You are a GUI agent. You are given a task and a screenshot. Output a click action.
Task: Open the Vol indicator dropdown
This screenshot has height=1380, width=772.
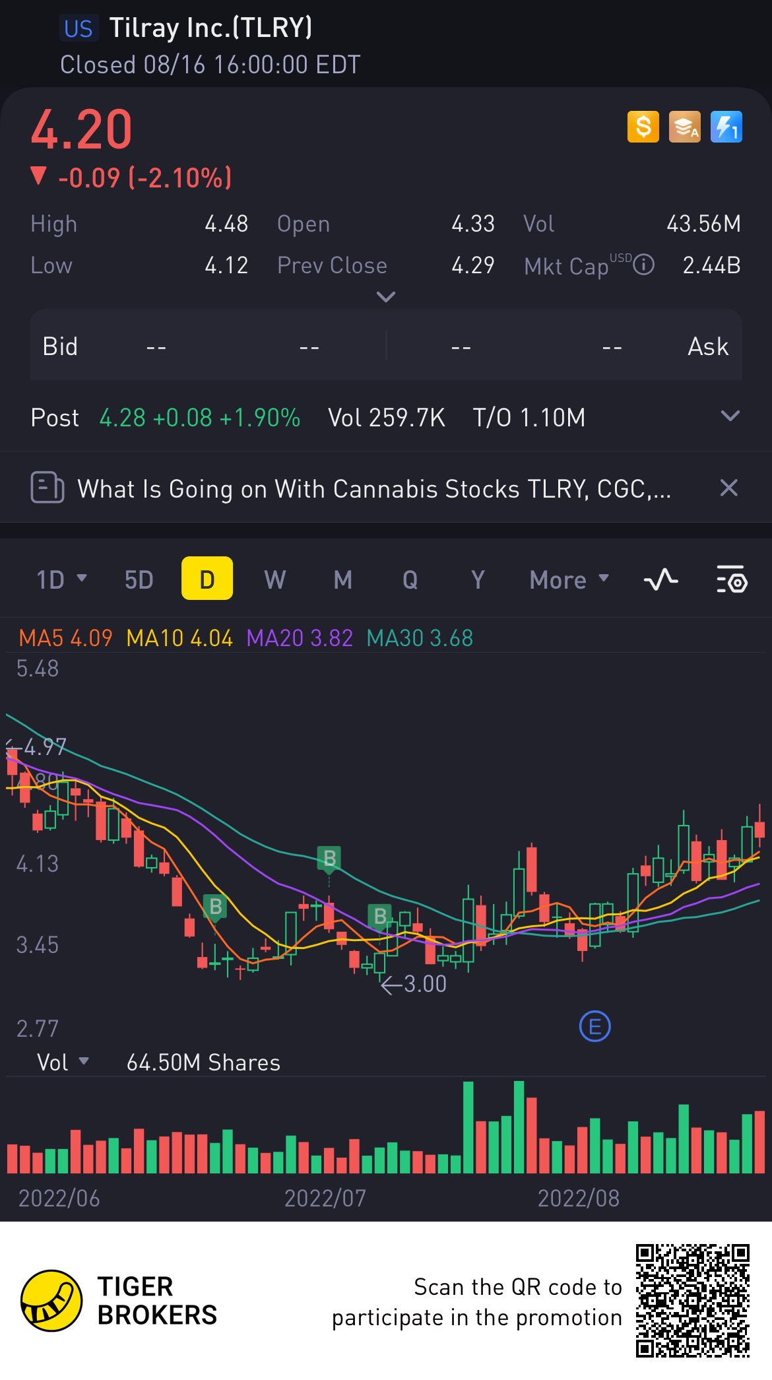pos(63,1062)
